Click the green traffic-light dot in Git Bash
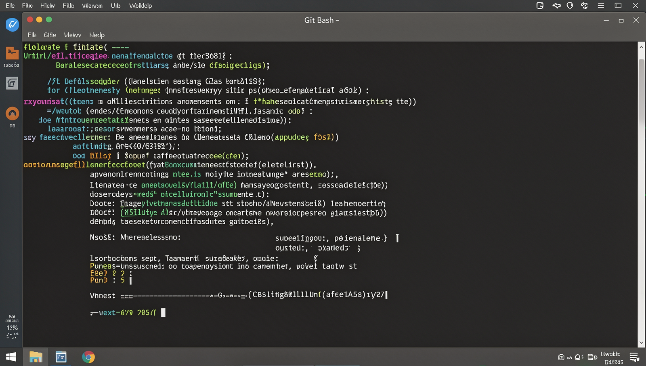 pyautogui.click(x=49, y=19)
